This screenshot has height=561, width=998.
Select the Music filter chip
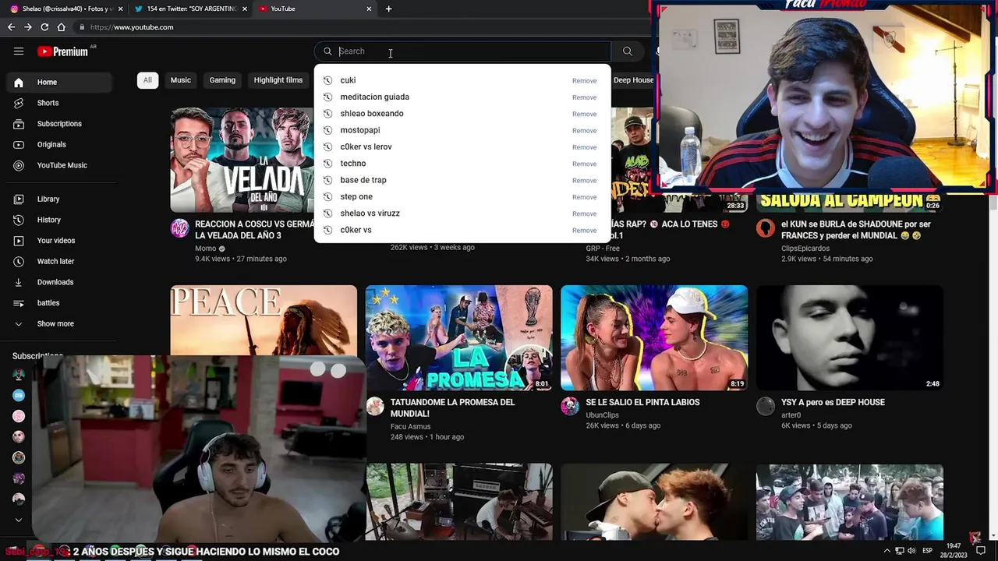point(181,80)
